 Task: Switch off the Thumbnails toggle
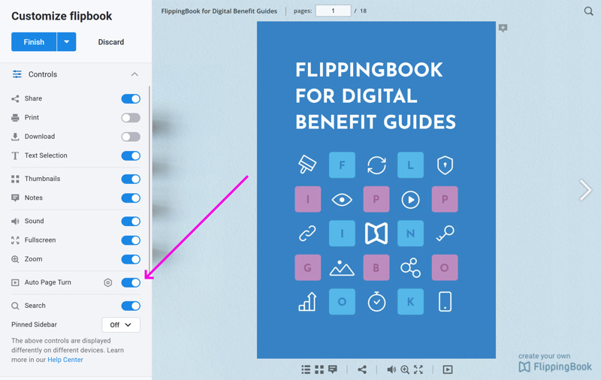(131, 179)
